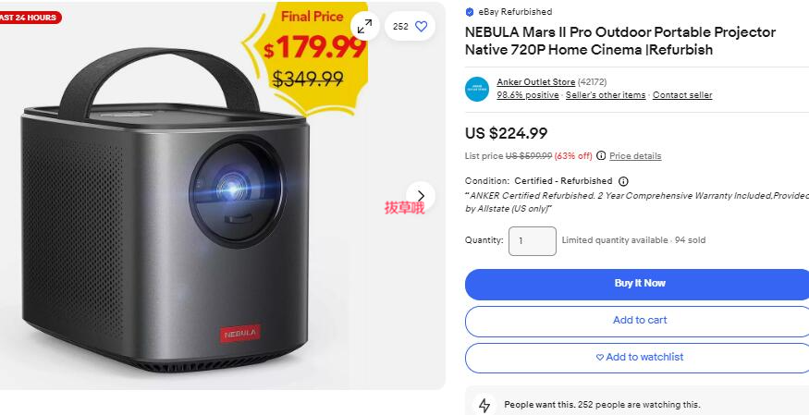Screen dimensions: 809x415
Task: Click the eBay Refurbished verified badge icon
Action: point(470,12)
